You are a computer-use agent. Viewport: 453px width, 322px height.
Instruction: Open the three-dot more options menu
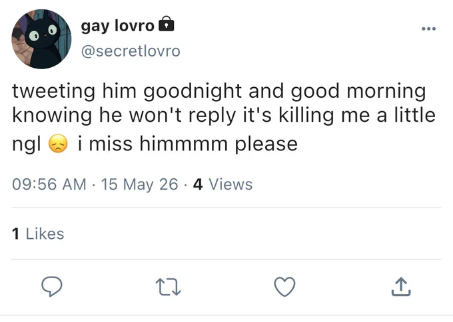tap(428, 29)
